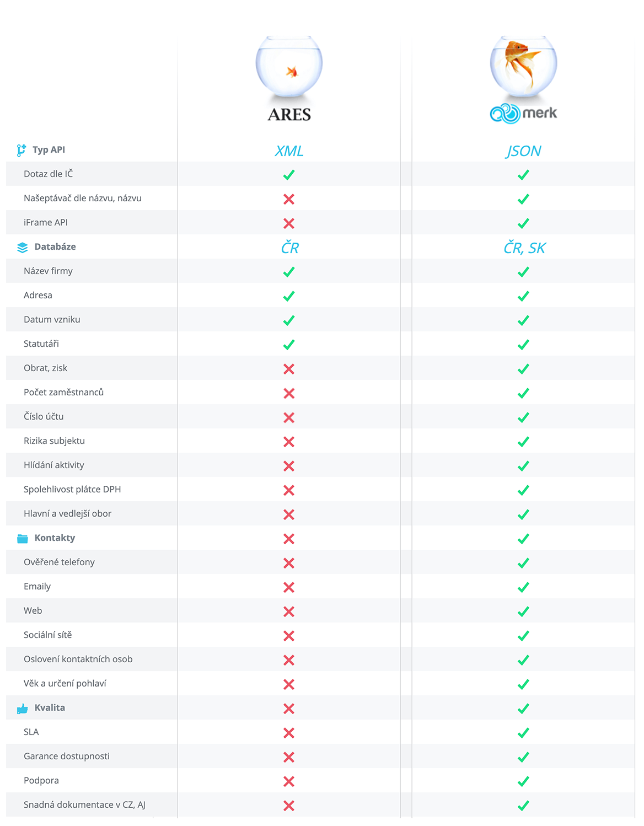Image resolution: width=644 pixels, height=826 pixels.
Task: Click ARES green check for Dotaz dle IČ
Action: pos(289,175)
